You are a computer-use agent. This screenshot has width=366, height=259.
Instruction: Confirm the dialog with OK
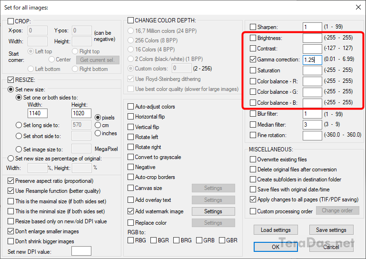[276, 247]
